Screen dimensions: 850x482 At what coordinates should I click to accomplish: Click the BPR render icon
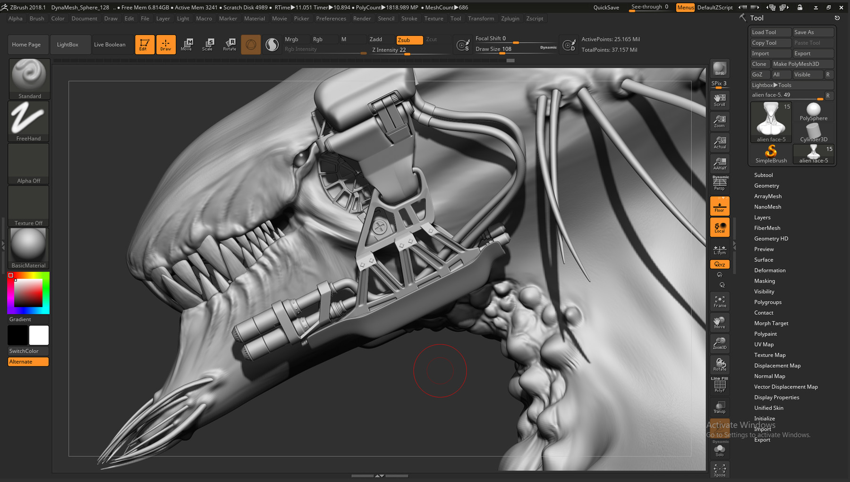719,68
